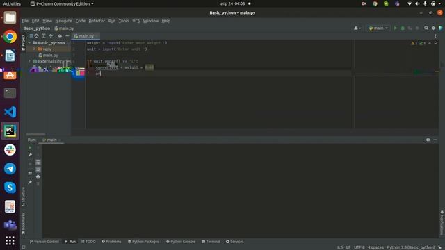Open the Window menu

click(x=151, y=21)
